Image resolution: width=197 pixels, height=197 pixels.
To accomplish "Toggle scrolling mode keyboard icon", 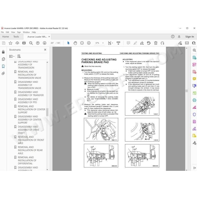I will point(118,43).
